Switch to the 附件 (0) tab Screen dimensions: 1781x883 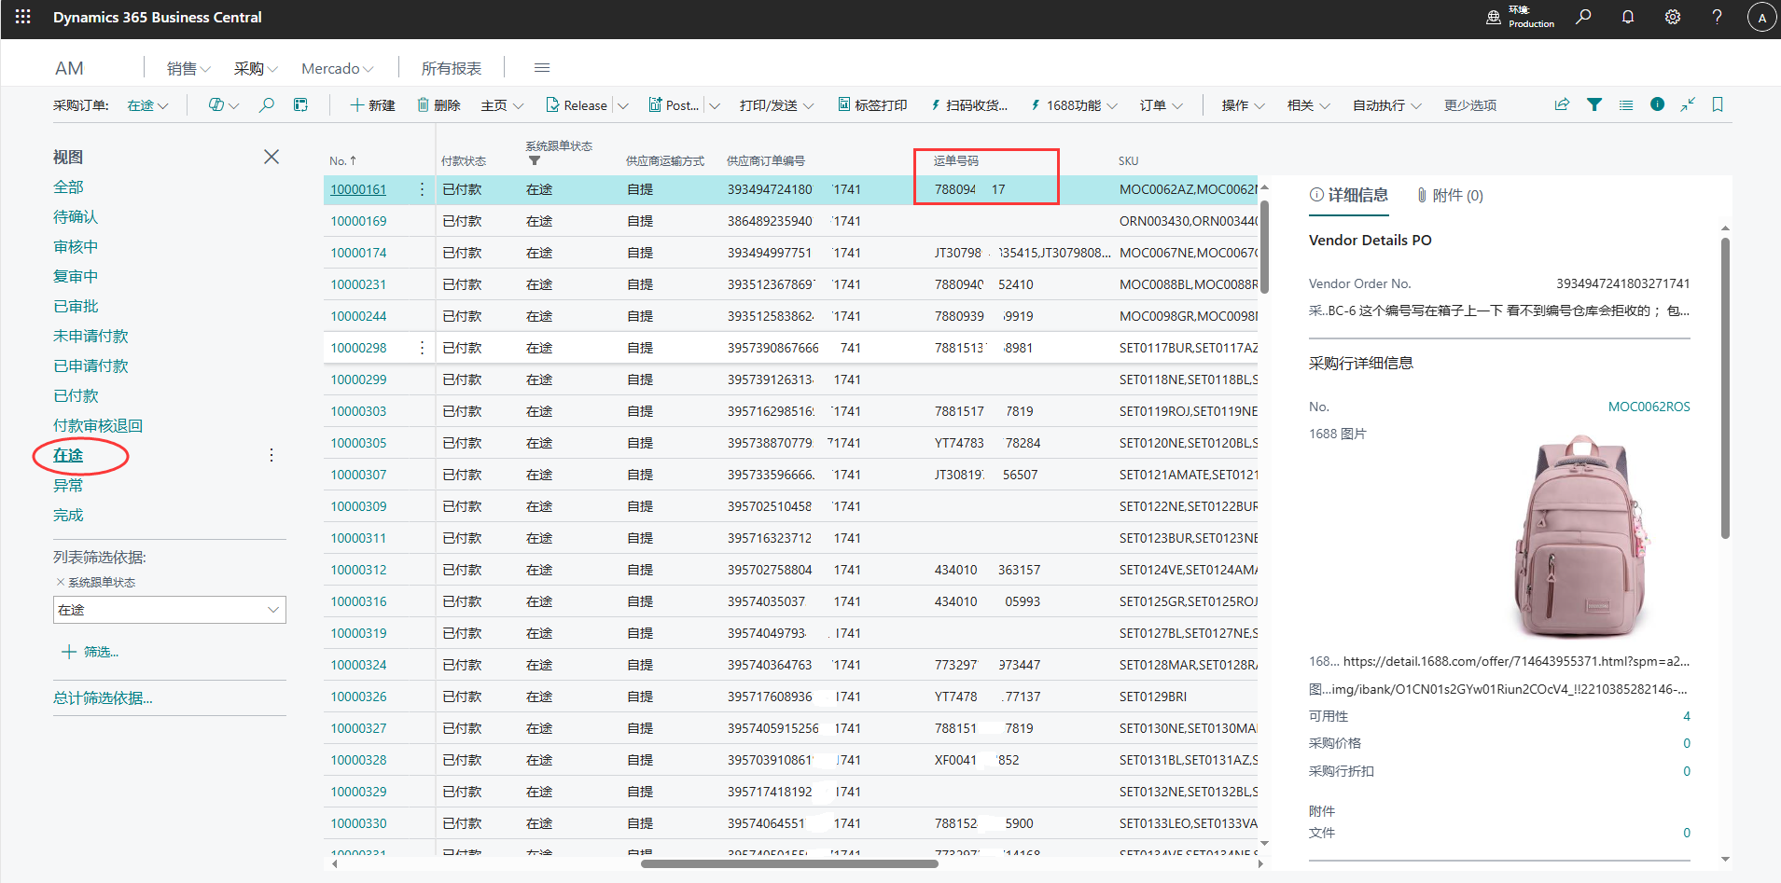coord(1450,195)
